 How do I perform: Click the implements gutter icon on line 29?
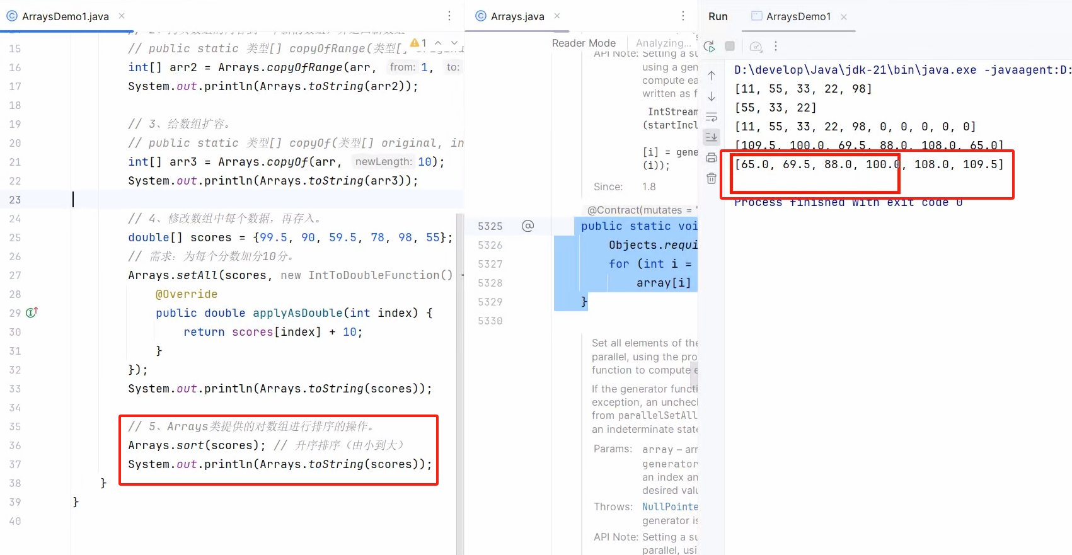point(32,312)
